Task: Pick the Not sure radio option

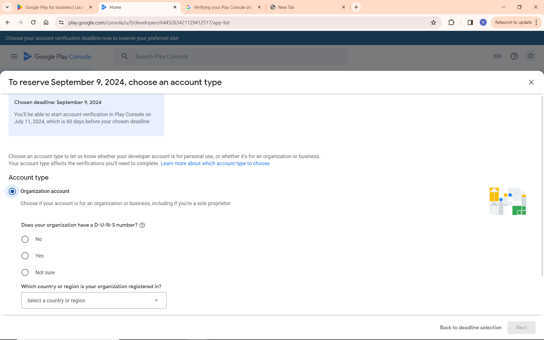Action: point(25,273)
